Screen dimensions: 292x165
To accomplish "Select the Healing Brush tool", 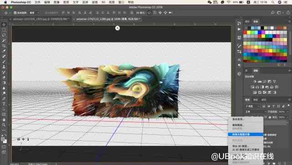I will coord(4,56).
